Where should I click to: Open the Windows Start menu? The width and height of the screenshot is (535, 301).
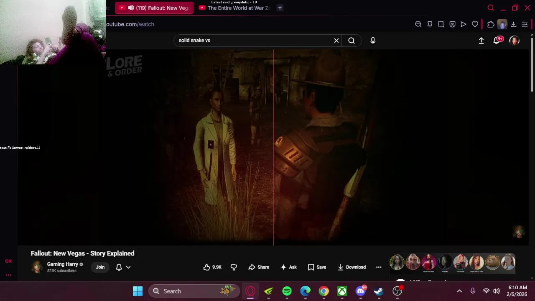pos(138,291)
